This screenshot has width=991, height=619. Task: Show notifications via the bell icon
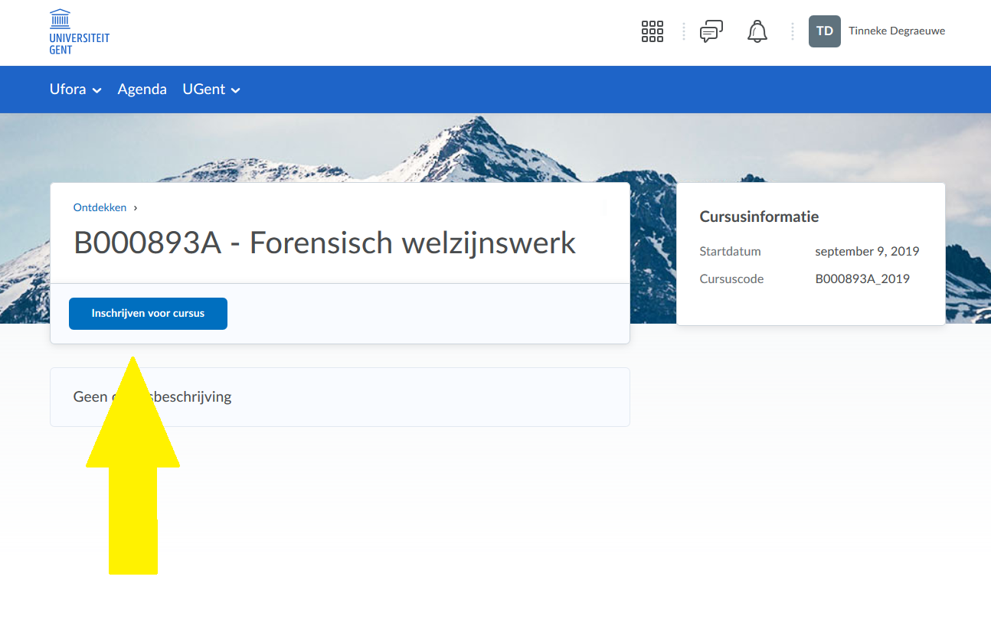pyautogui.click(x=757, y=31)
